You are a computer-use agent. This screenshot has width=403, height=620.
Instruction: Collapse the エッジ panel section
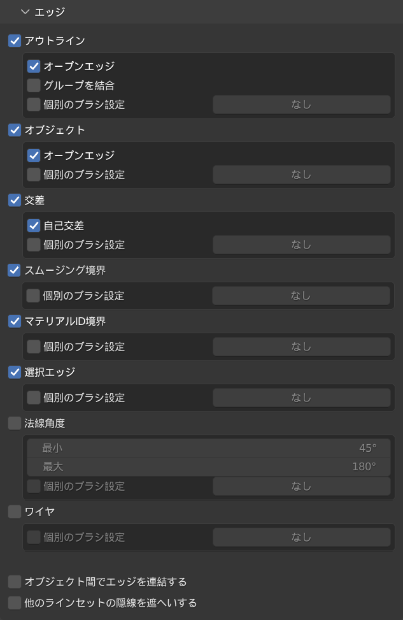pos(25,11)
